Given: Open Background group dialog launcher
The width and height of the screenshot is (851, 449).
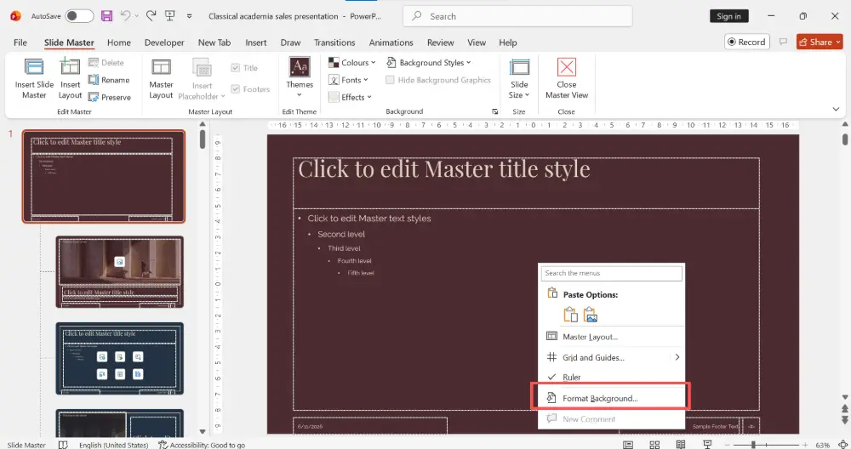Looking at the screenshot, I should [x=495, y=111].
